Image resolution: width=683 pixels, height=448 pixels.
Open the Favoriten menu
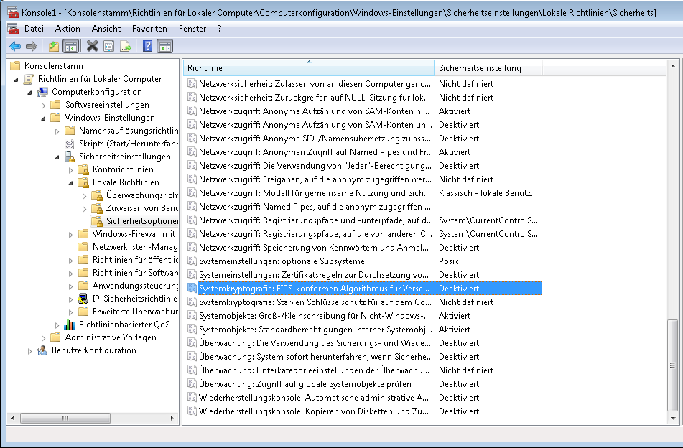point(149,29)
